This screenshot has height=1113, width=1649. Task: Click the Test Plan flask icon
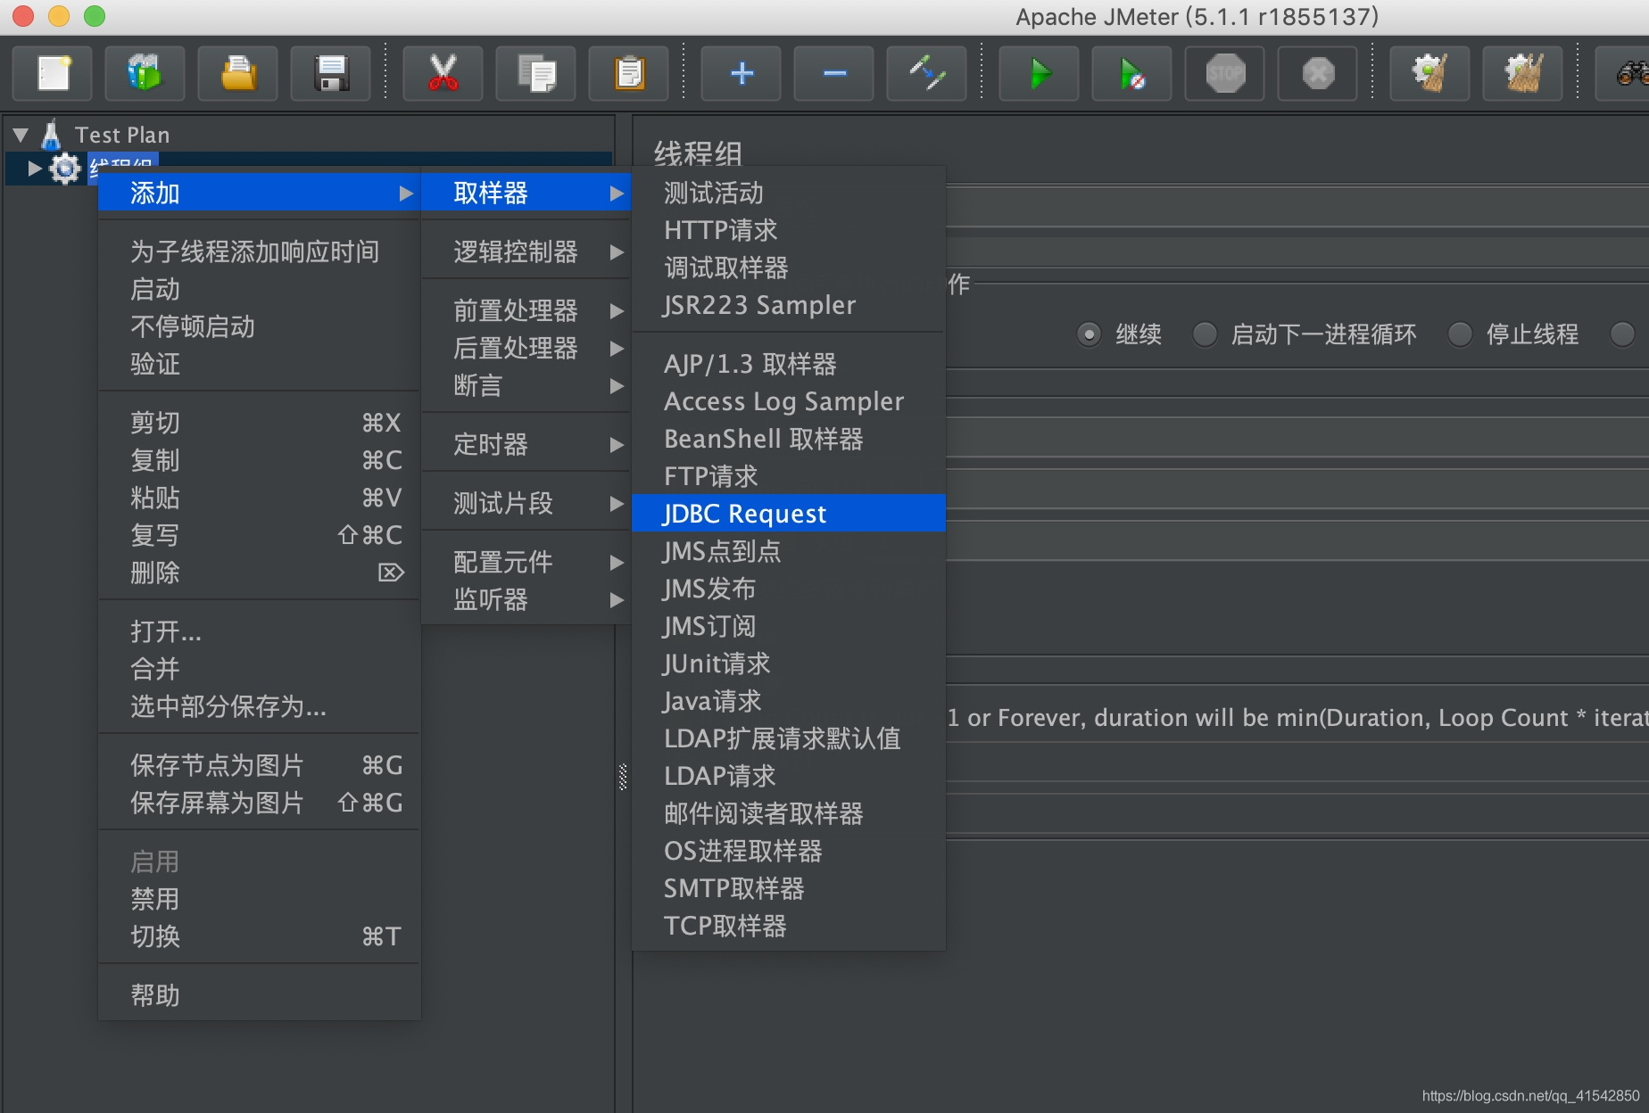pyautogui.click(x=51, y=135)
